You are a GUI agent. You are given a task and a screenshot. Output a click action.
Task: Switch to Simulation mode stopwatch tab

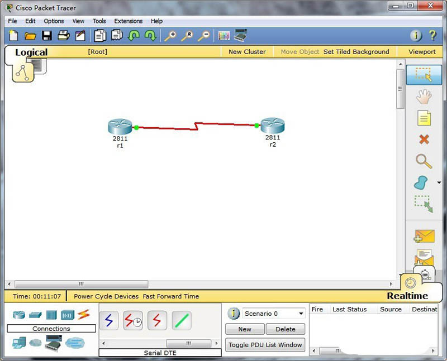[x=425, y=274]
